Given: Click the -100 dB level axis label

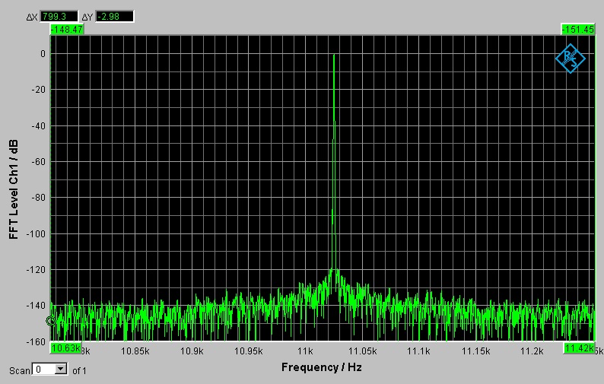Looking at the screenshot, I should (36, 233).
